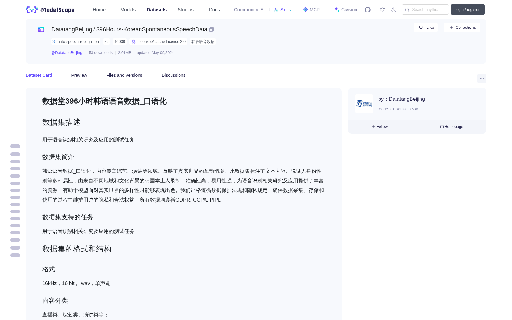512x320 pixels.
Task: Click the heart Like button
Action: (x=426, y=28)
